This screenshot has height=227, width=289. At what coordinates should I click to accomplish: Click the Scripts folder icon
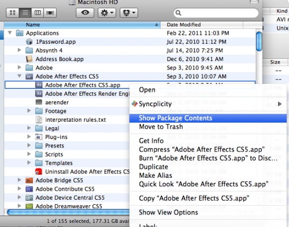39,154
